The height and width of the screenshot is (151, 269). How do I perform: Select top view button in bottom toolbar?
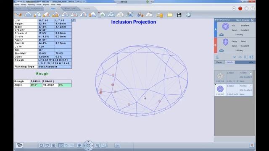coord(41,146)
